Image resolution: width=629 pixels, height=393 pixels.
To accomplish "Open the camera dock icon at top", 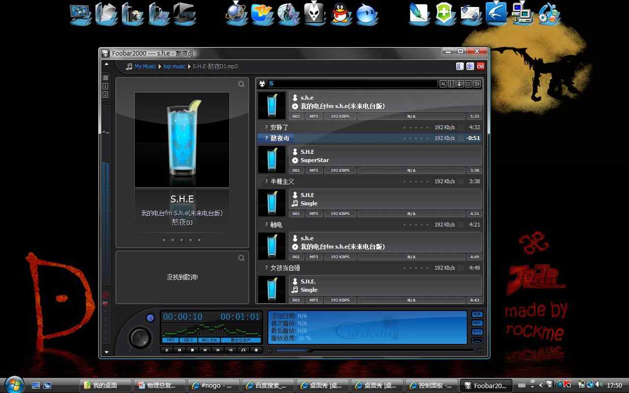I will (x=132, y=13).
